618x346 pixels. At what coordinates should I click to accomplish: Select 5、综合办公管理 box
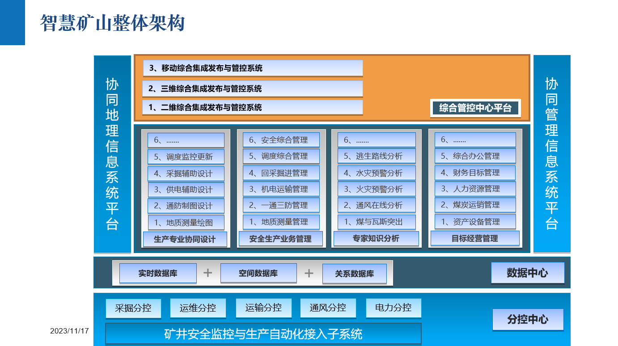click(475, 156)
